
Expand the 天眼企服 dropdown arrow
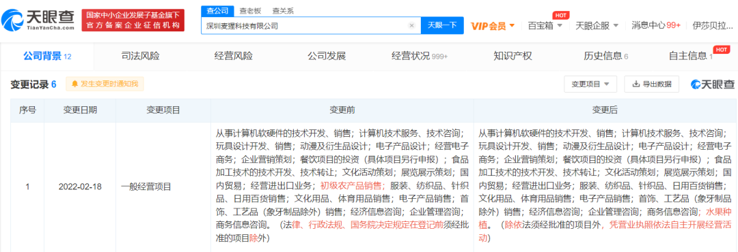pos(615,25)
